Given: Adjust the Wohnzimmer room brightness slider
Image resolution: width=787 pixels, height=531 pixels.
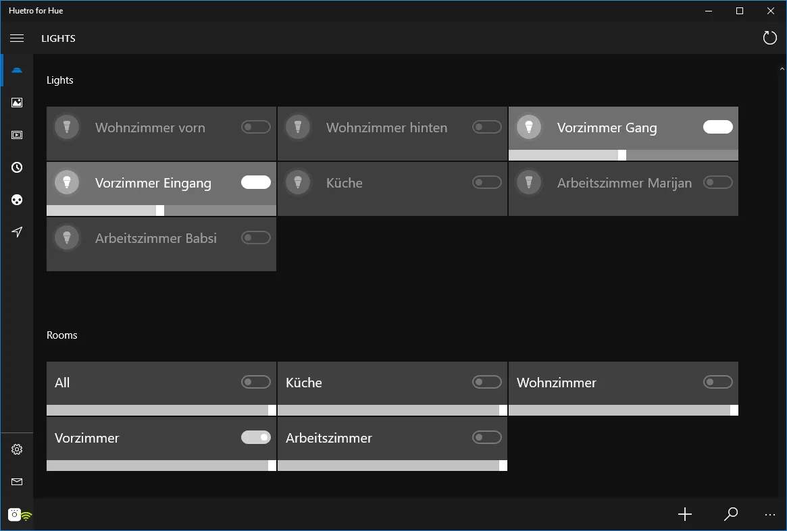Looking at the screenshot, I should pos(623,410).
